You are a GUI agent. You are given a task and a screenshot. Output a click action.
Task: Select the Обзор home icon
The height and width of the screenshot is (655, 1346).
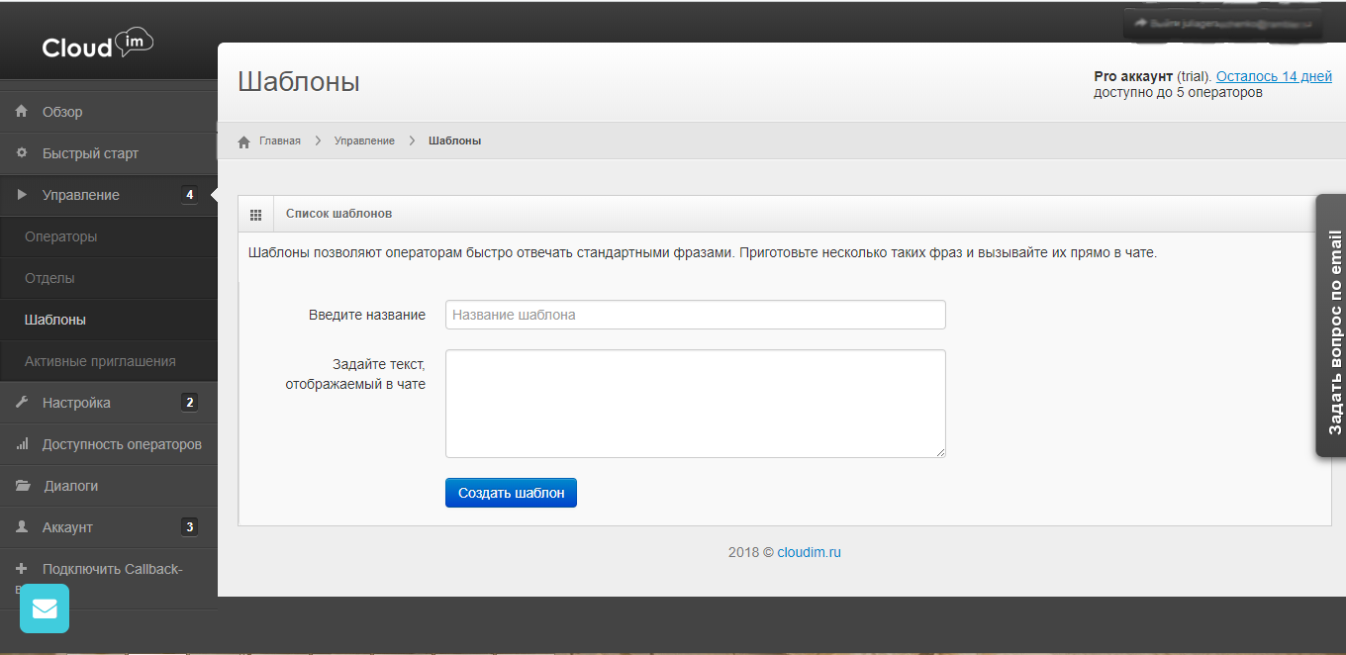(x=20, y=112)
